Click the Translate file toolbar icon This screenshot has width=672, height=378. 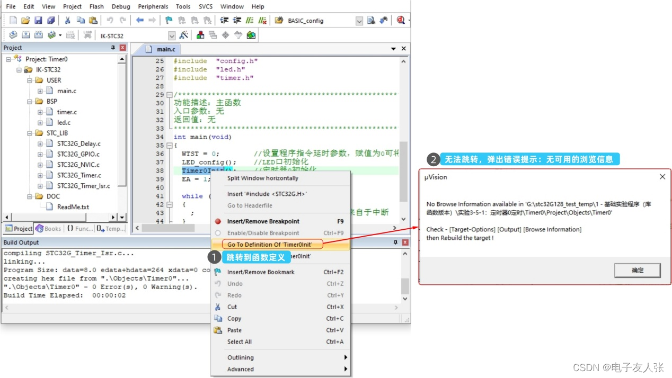click(13, 35)
